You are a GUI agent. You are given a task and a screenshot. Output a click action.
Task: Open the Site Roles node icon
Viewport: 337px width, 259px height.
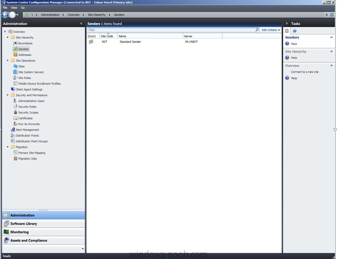(x=15, y=78)
